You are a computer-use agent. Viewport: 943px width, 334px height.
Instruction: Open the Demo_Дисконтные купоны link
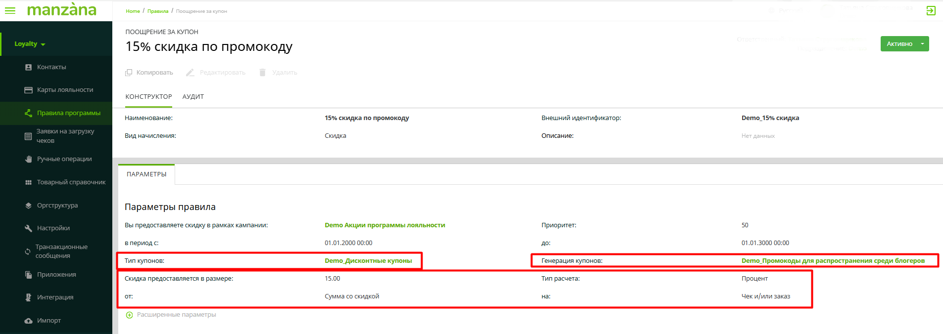click(x=368, y=261)
